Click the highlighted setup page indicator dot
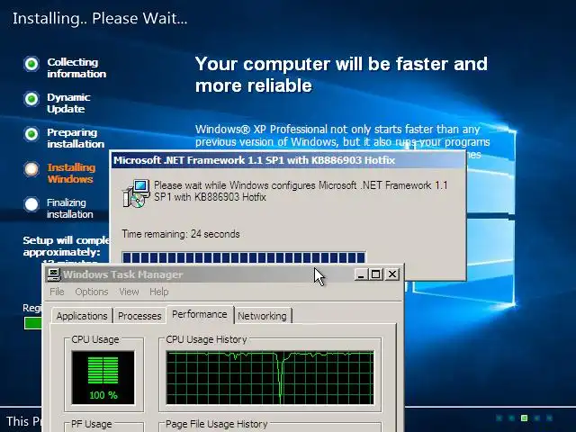576x432 pixels. click(x=524, y=418)
